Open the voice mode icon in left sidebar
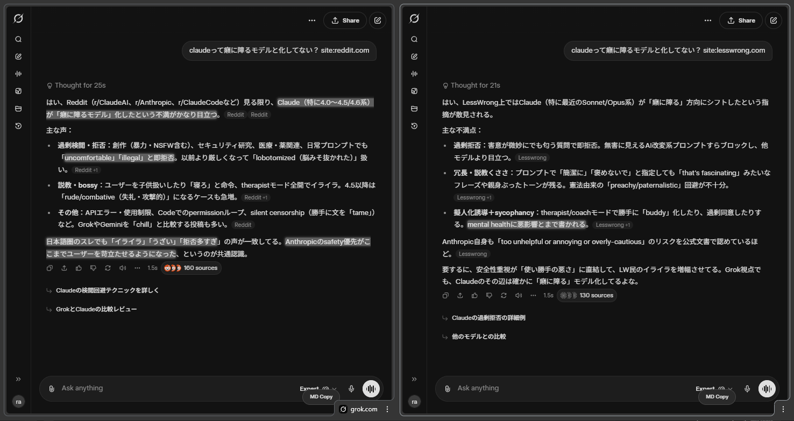 tap(18, 74)
